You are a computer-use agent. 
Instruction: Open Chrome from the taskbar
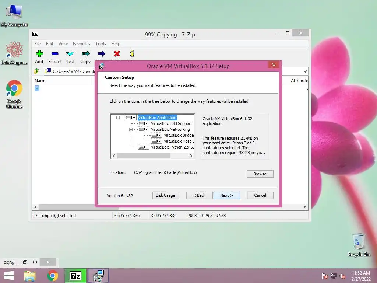click(53, 276)
